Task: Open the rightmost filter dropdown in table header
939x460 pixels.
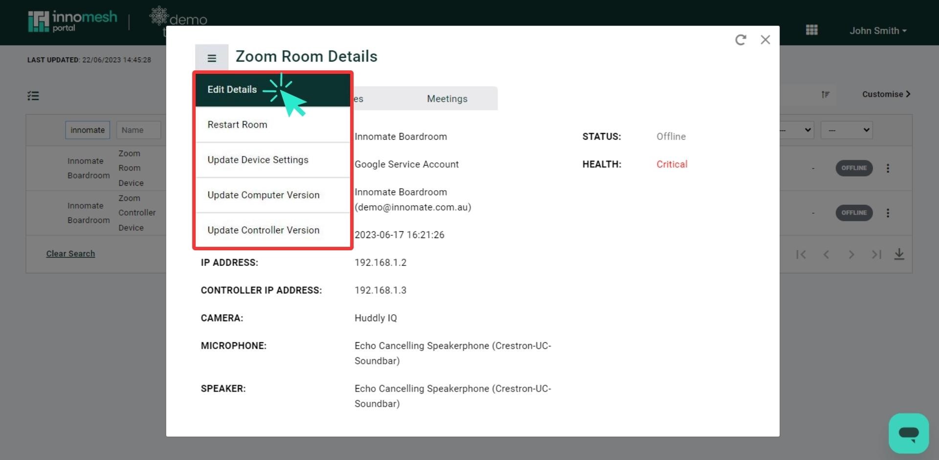Action: click(847, 130)
